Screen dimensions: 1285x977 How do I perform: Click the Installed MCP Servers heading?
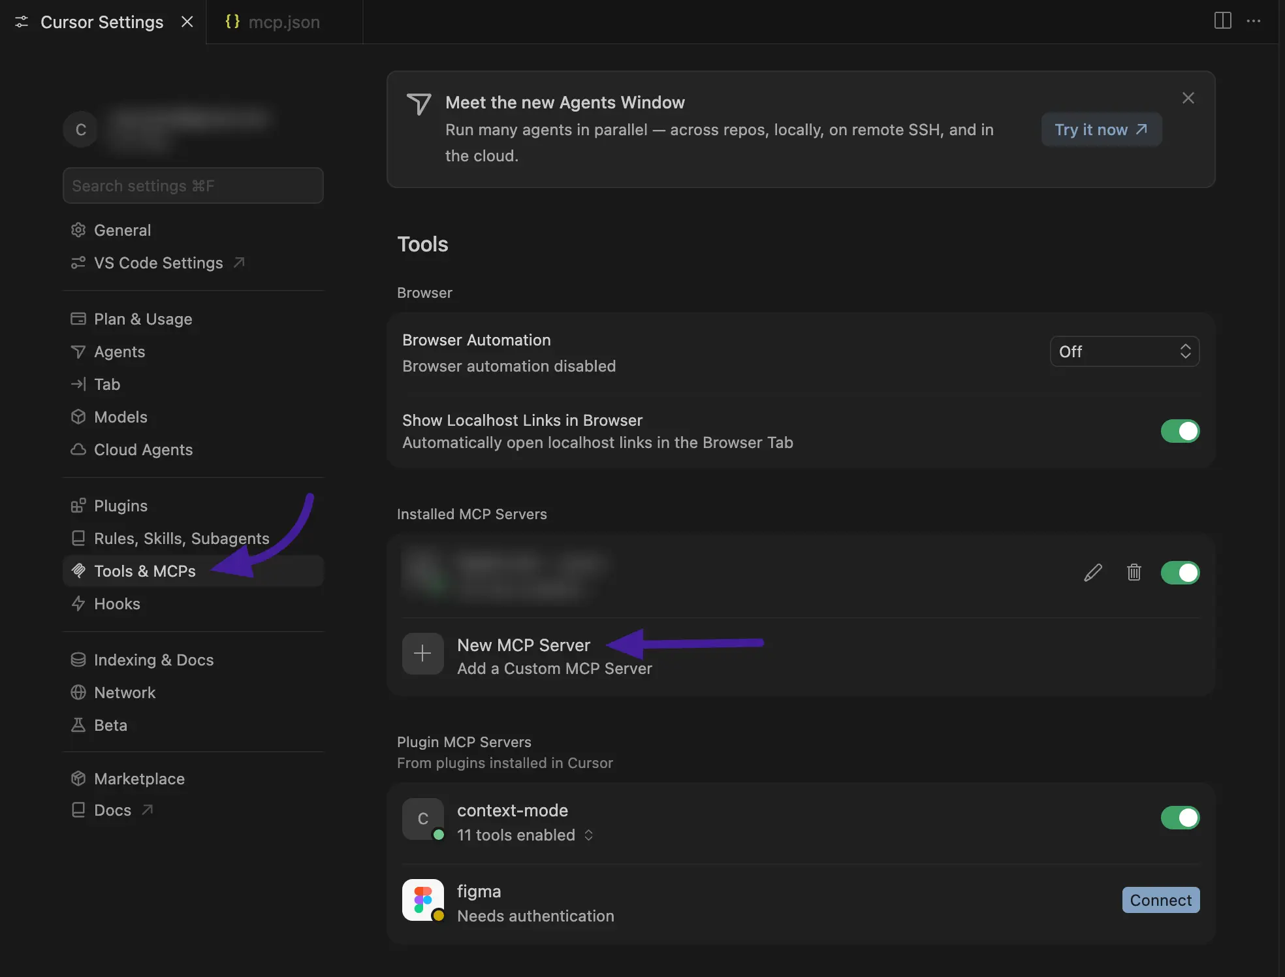tap(471, 514)
